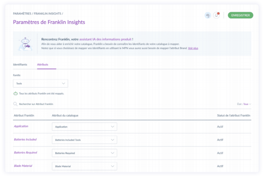Screen dimensions: 266x177
Task: Click the Franklin robot illustration
Action: [25, 44]
